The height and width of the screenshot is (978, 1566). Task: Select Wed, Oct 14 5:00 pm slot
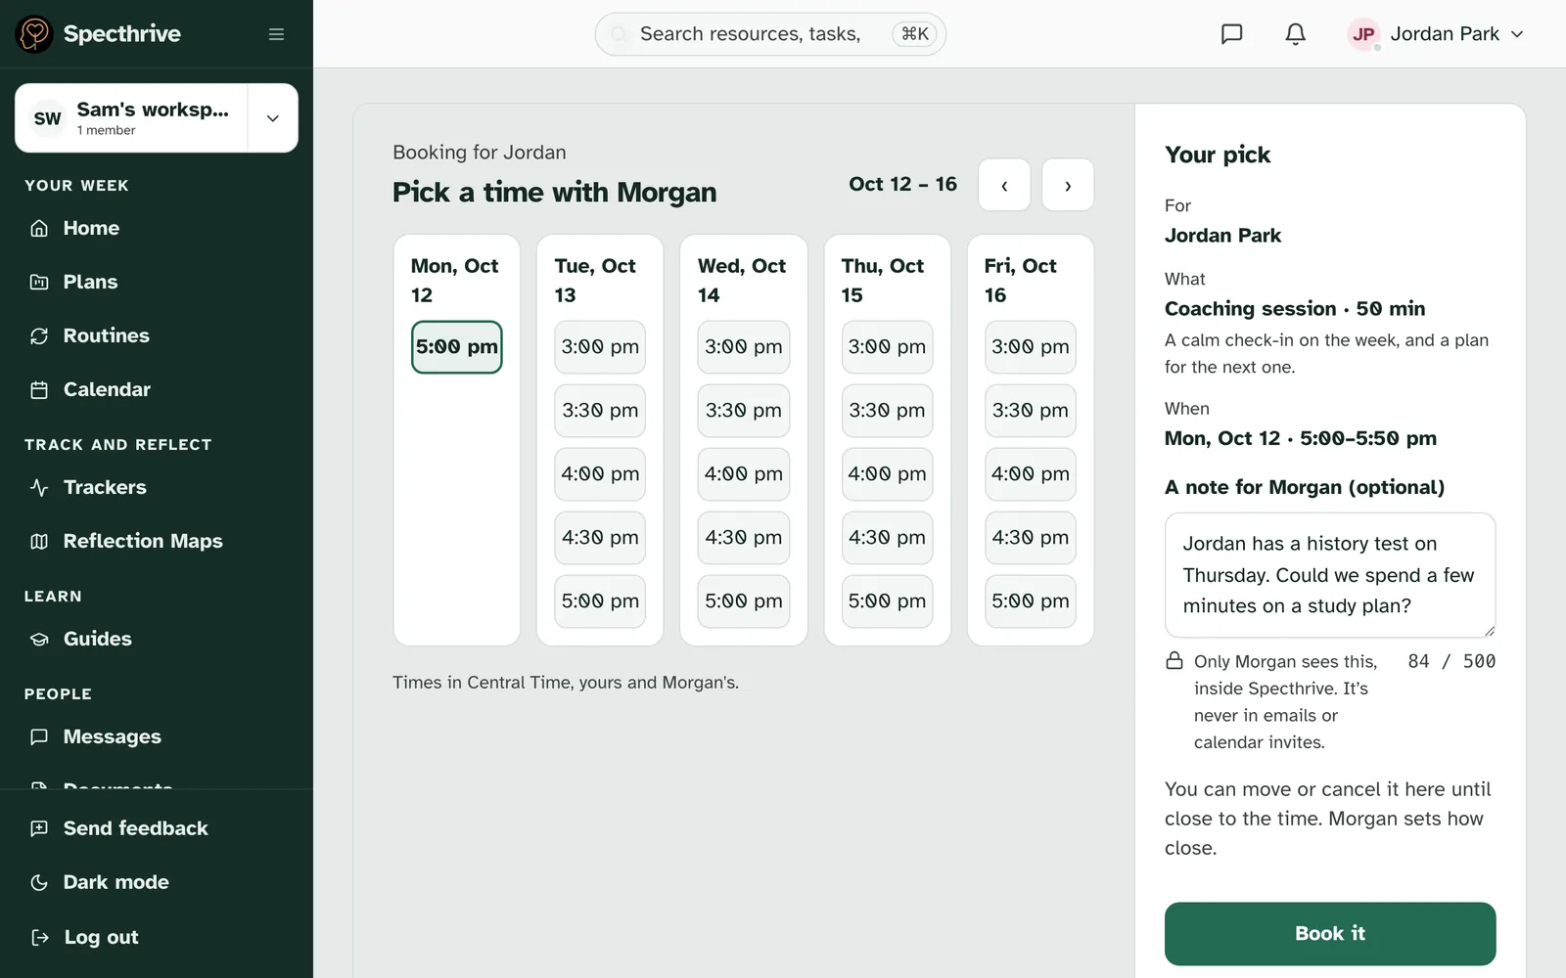744,601
